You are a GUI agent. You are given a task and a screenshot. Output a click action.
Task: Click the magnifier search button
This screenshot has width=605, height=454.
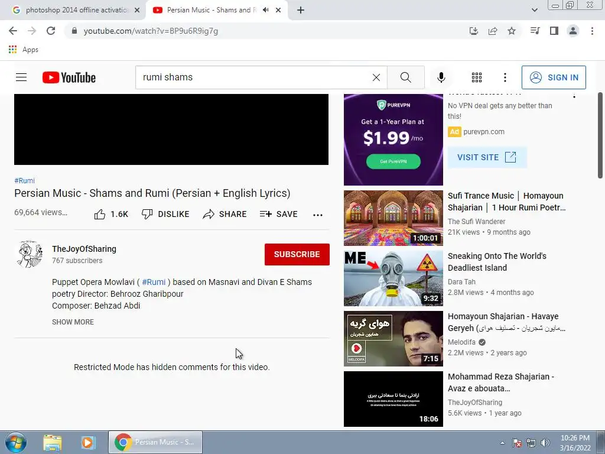click(x=405, y=77)
